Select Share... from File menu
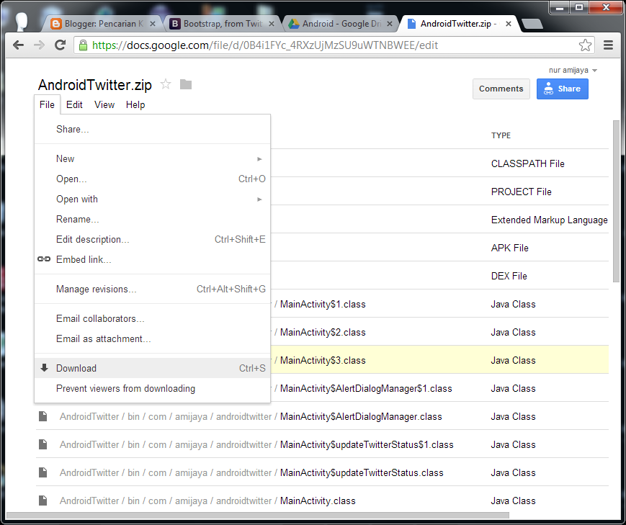Screen dimensions: 626x525 click(x=152, y=129)
